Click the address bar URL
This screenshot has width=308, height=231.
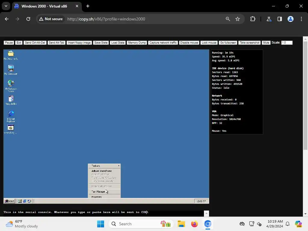click(x=106, y=19)
